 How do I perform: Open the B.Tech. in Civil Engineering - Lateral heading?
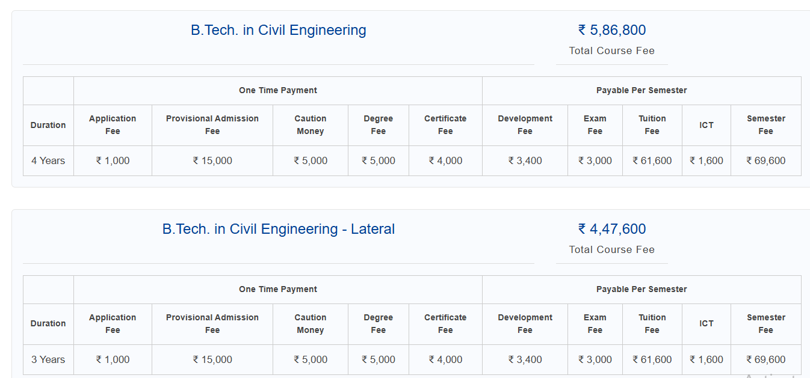278,229
